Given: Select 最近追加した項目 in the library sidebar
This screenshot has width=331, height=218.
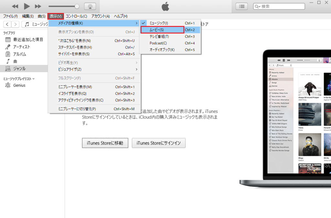Looking at the screenshot, I should [x=24, y=39].
